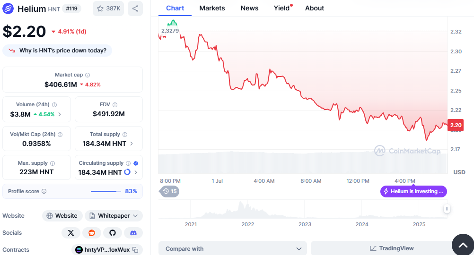Image resolution: width=474 pixels, height=255 pixels.
Task: Click the scroll-to-top arrow button
Action: tap(463, 245)
